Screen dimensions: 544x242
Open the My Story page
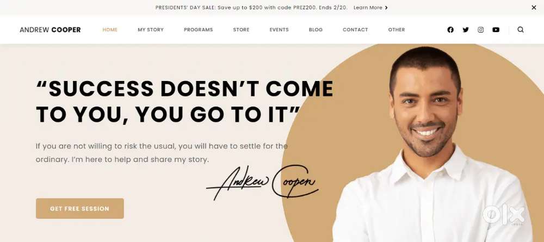pyautogui.click(x=151, y=30)
